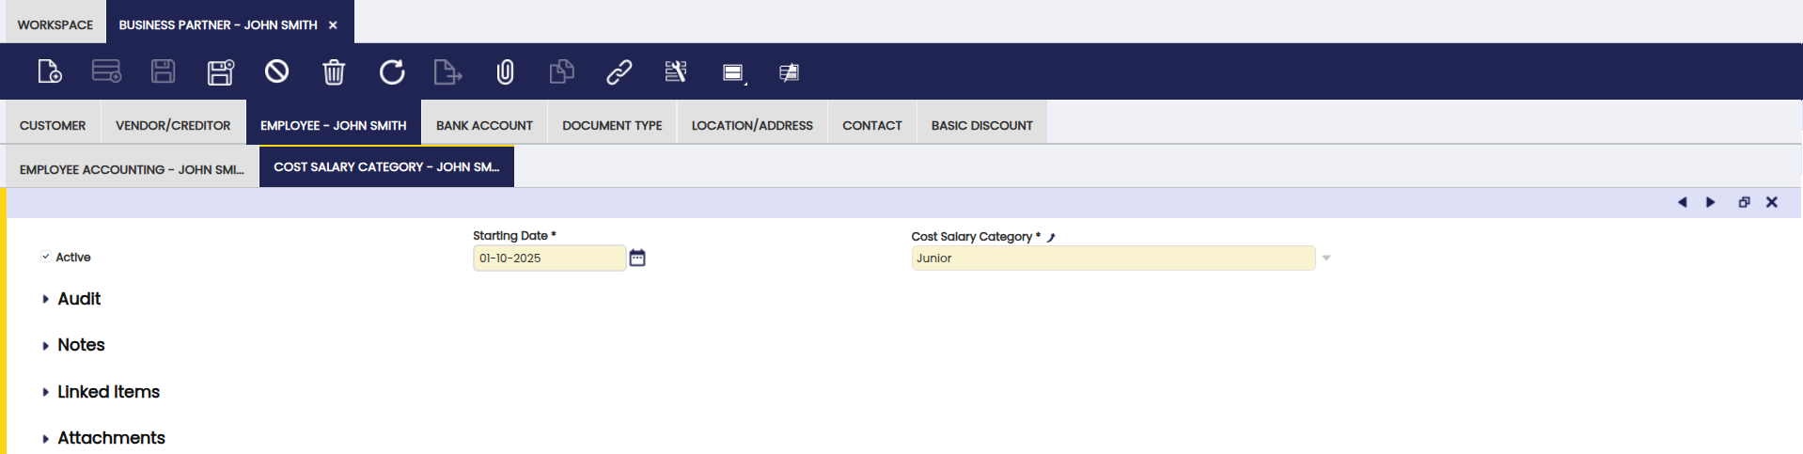
Task: Refresh the record with circular arrow
Action: click(392, 71)
